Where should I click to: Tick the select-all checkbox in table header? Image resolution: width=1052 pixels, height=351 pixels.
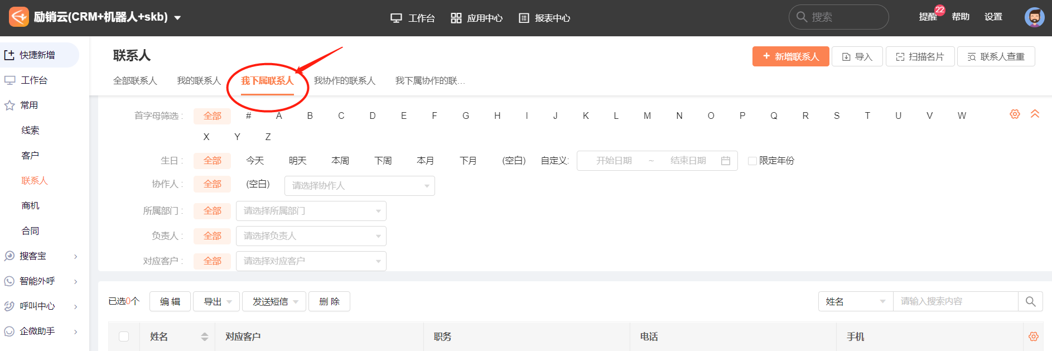tap(124, 336)
